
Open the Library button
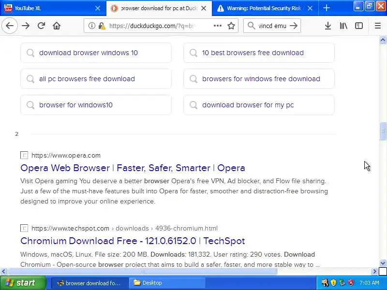(343, 26)
